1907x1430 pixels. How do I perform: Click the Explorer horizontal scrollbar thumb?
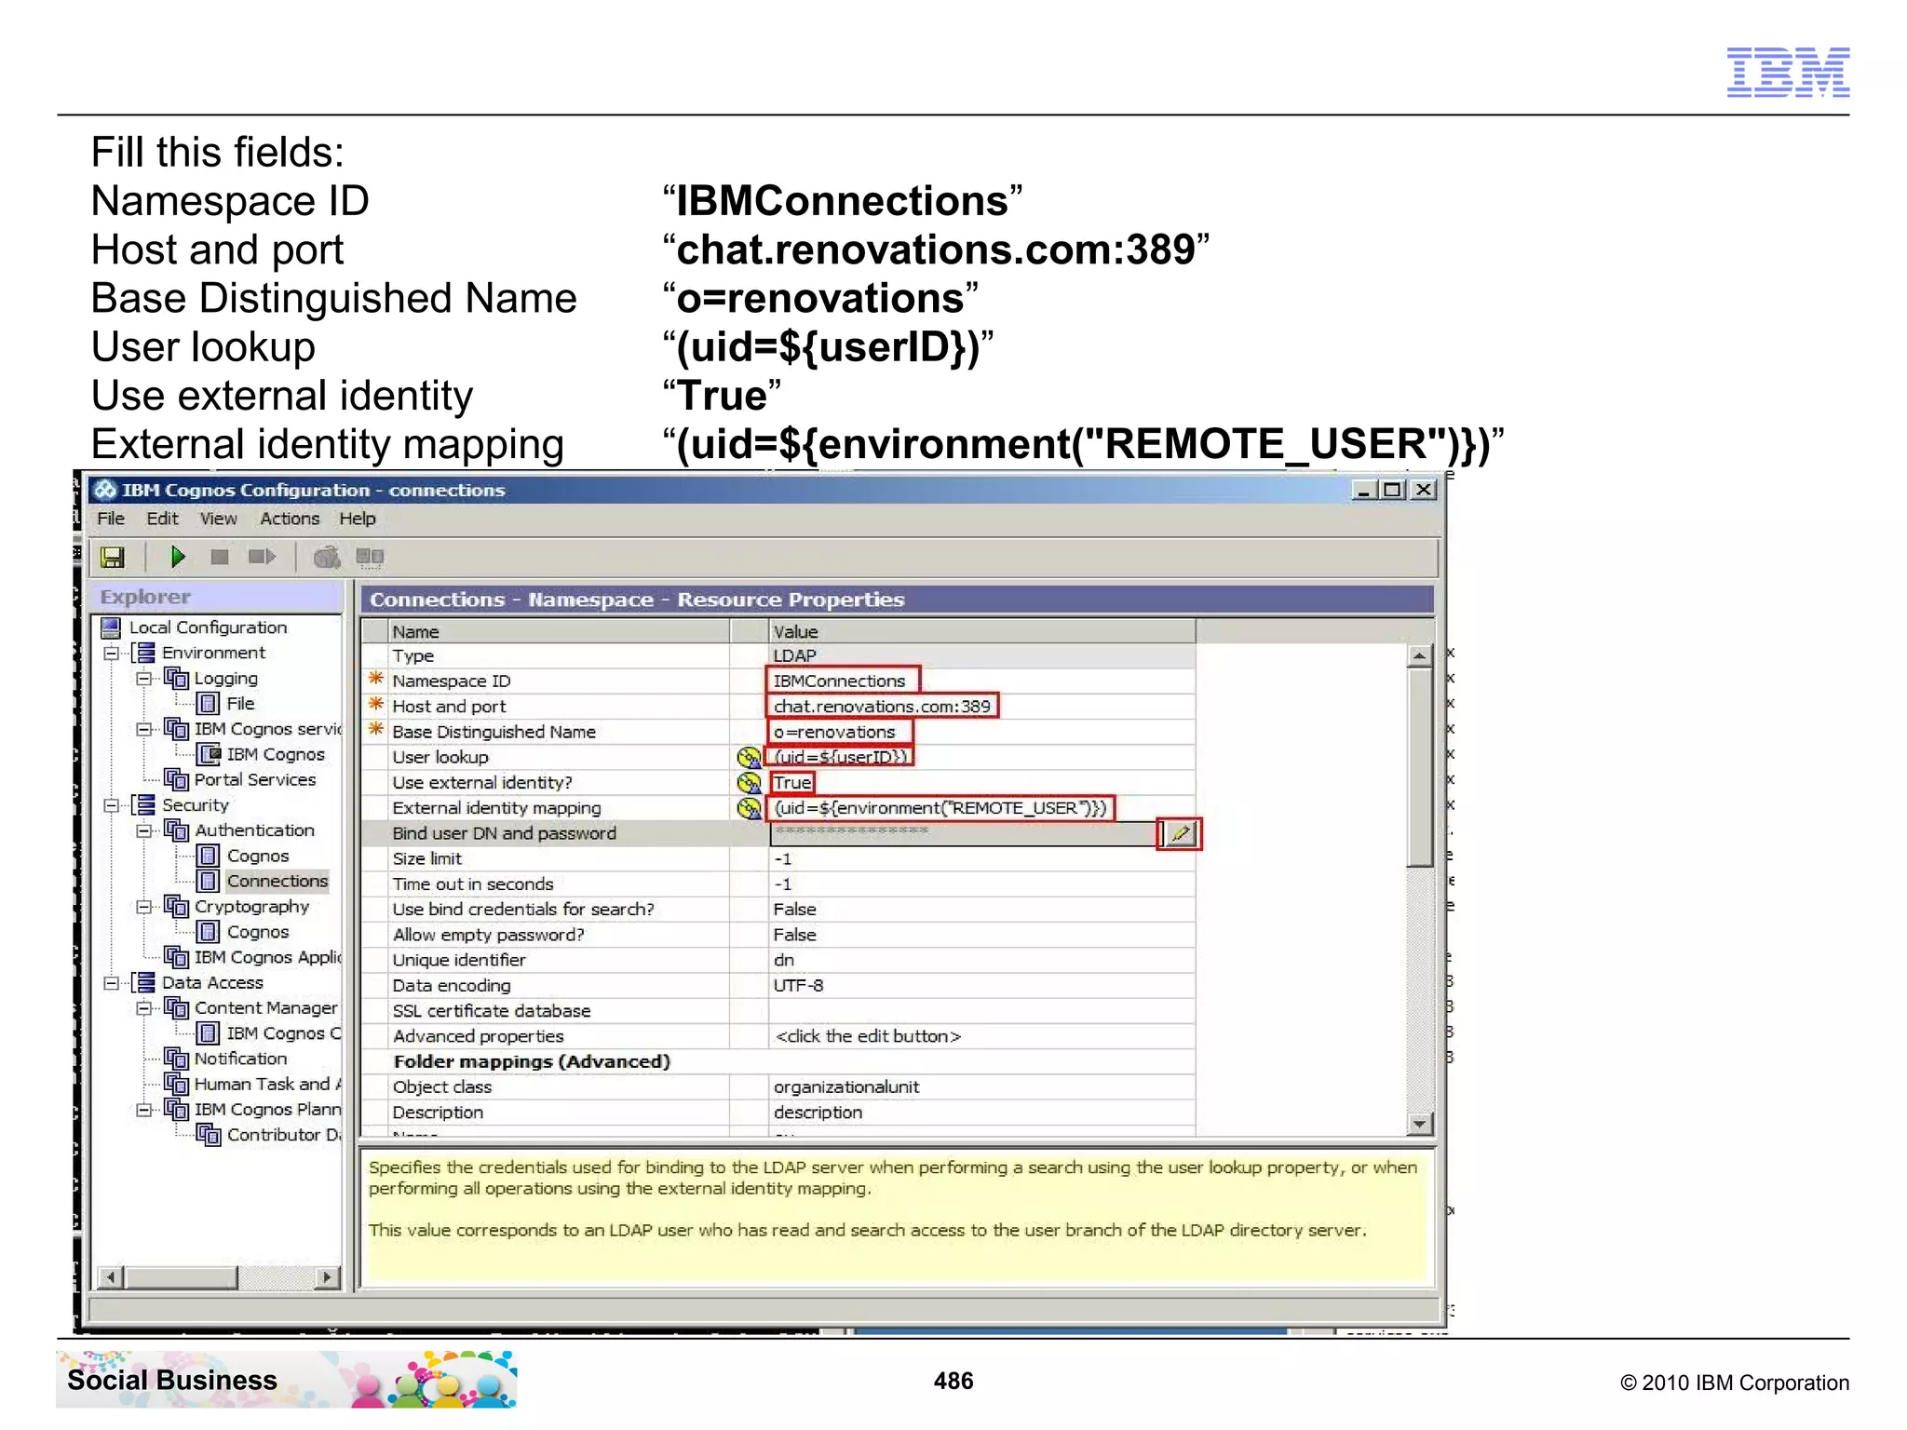(182, 1277)
